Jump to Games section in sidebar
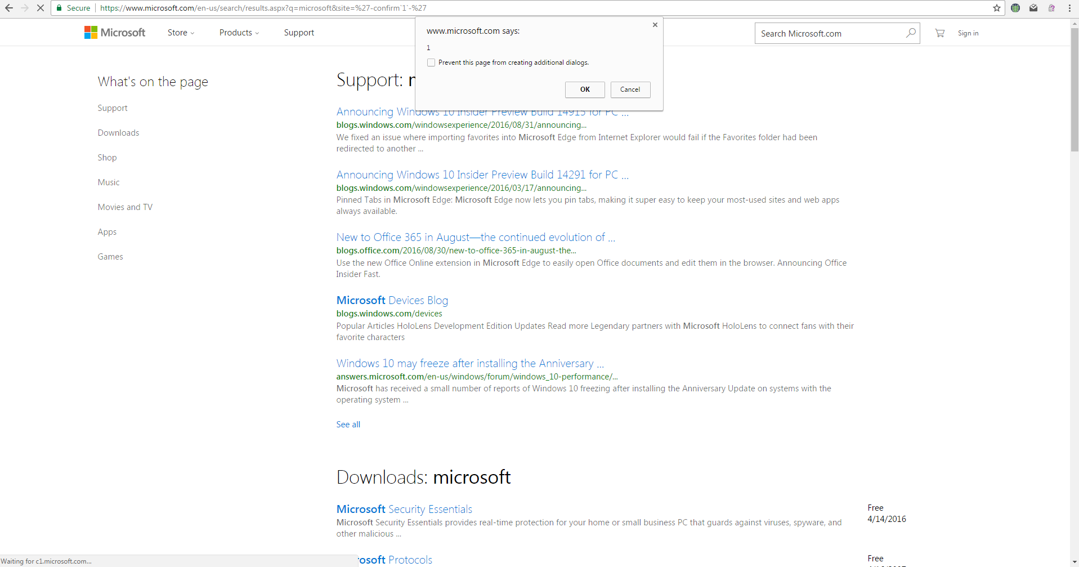The height and width of the screenshot is (567, 1079). pyautogui.click(x=110, y=257)
